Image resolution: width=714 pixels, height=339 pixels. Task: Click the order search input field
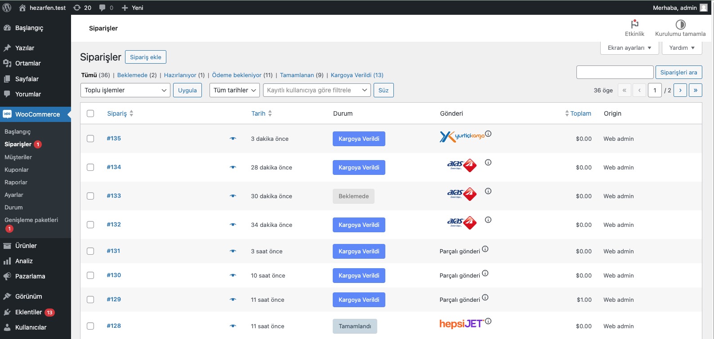click(615, 72)
